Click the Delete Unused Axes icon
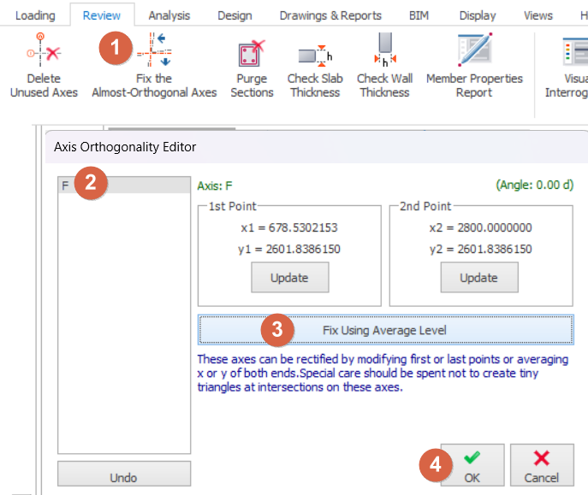 pyautogui.click(x=43, y=54)
